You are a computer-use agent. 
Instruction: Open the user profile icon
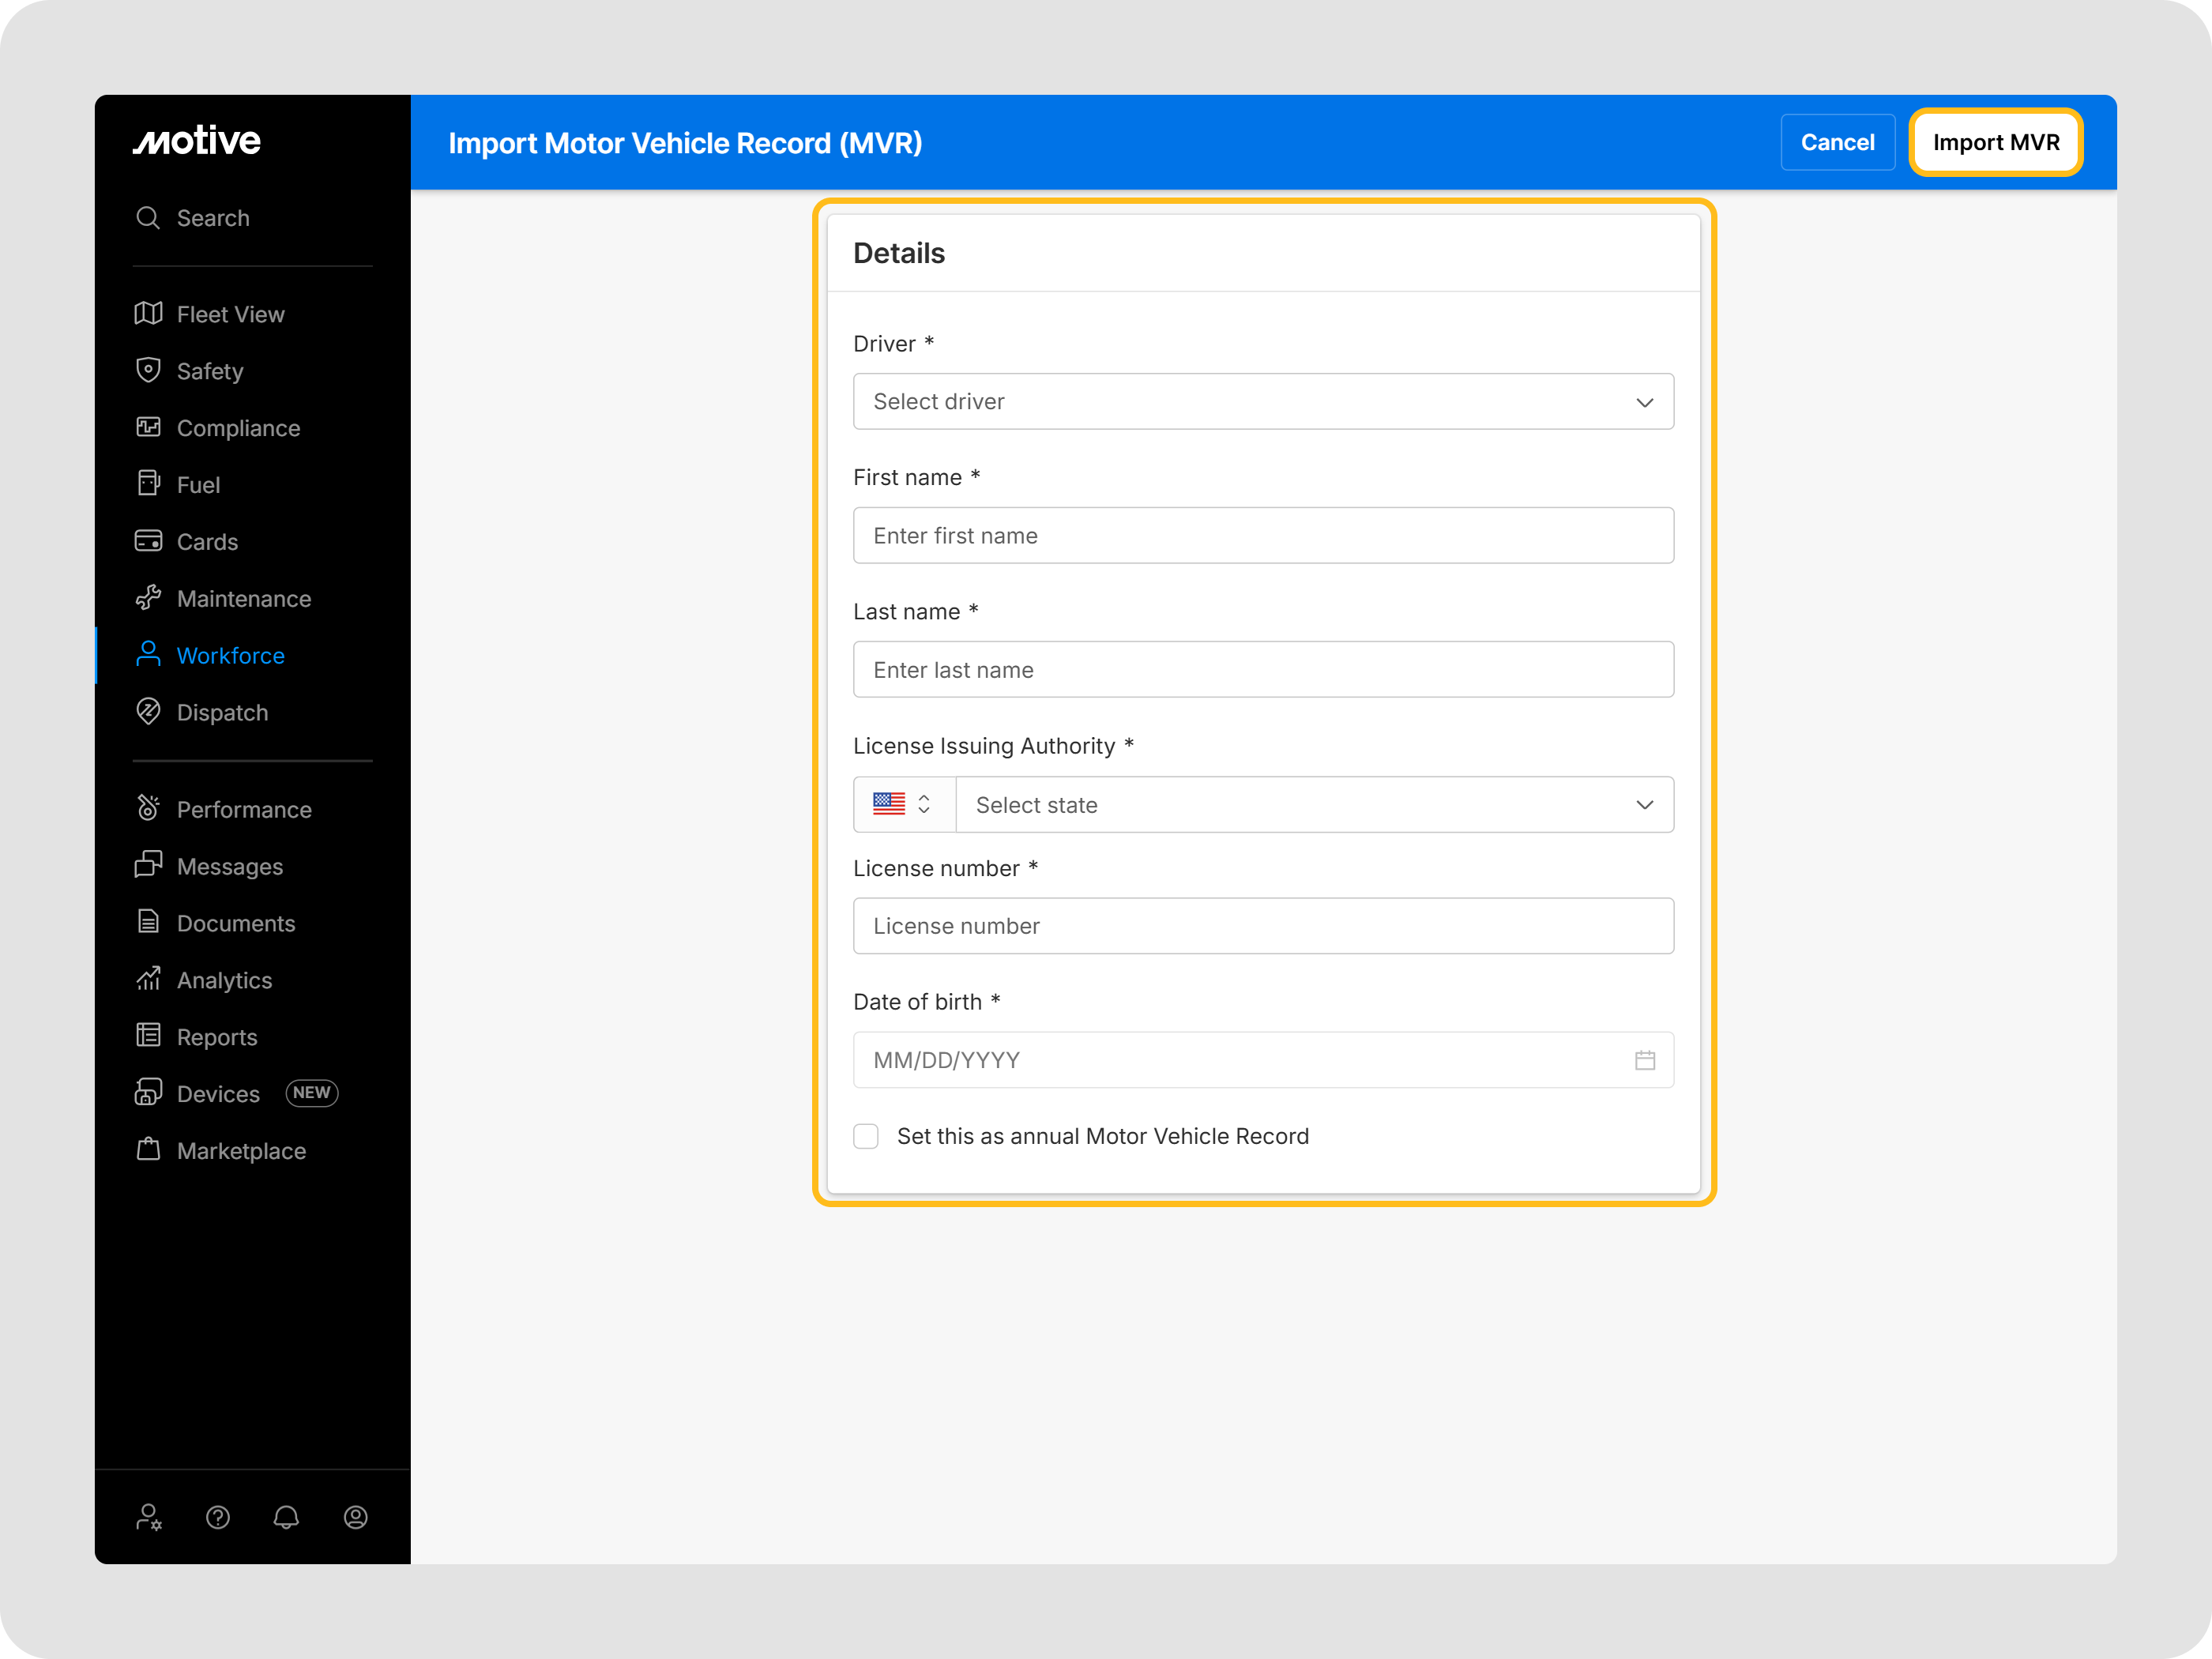point(355,1517)
